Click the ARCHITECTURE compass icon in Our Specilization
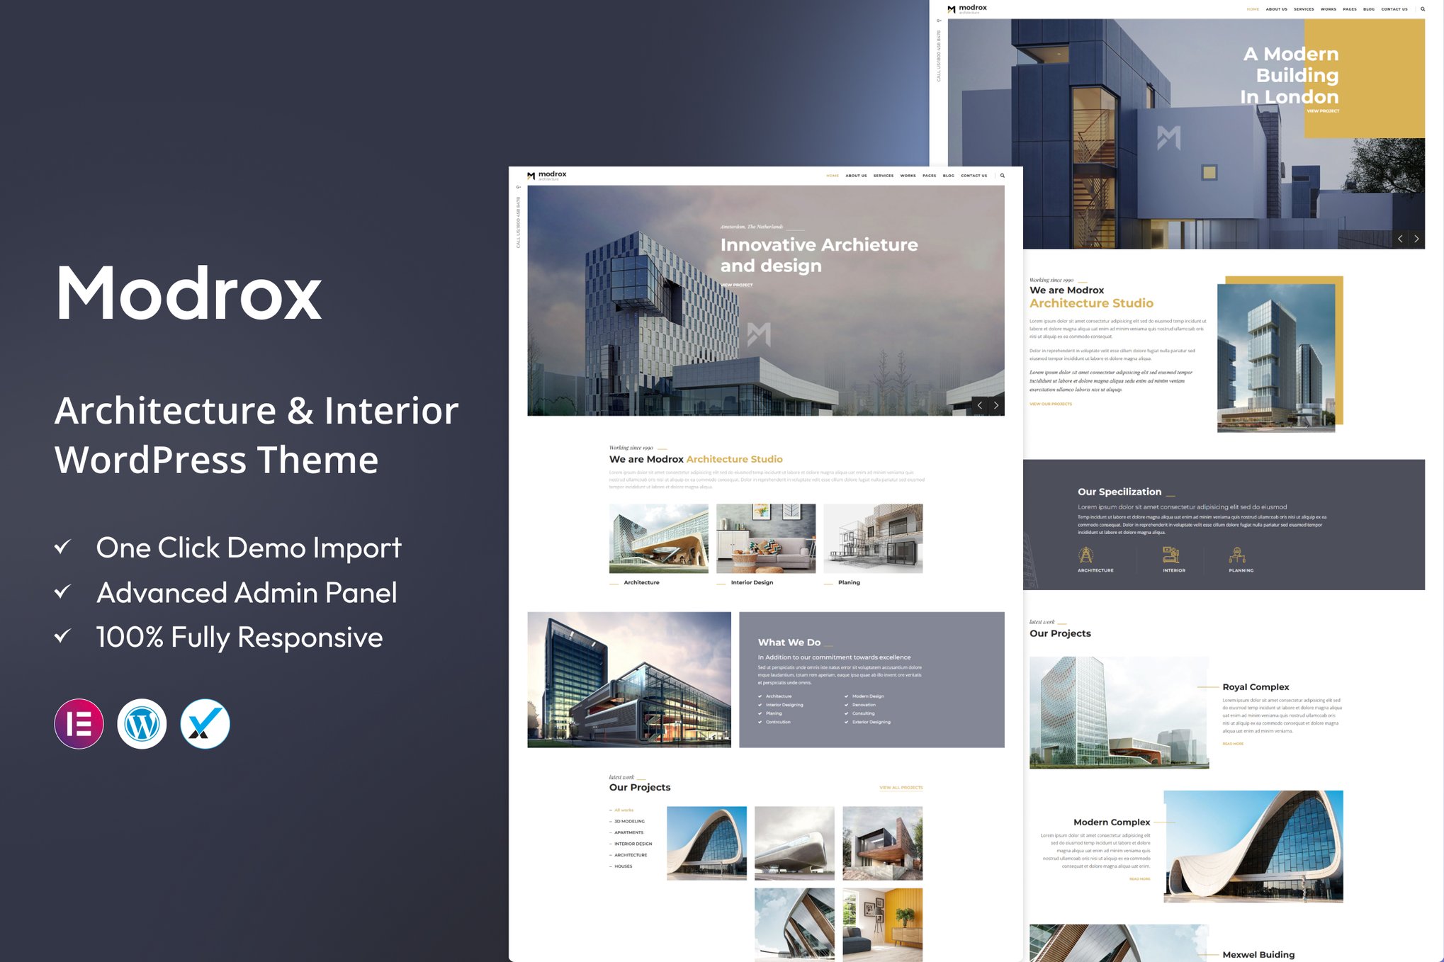This screenshot has height=962, width=1444. (x=1085, y=555)
